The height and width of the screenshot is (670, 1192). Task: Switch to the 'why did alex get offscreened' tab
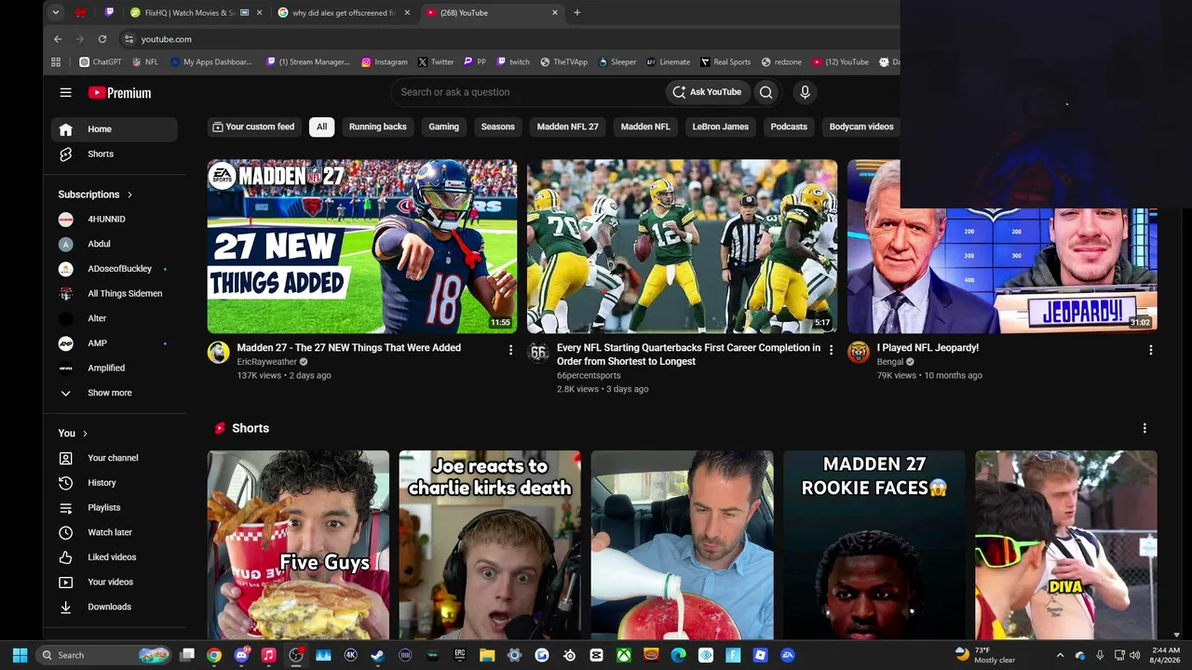[x=345, y=13]
